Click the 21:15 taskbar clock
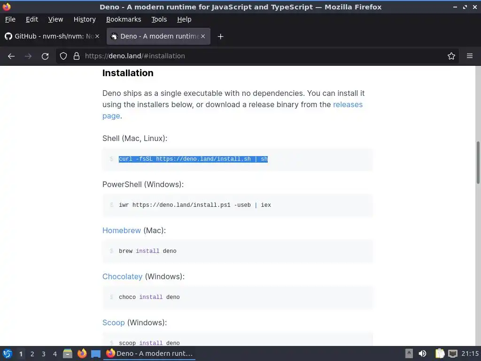Viewport: 481px width, 361px height. (x=470, y=353)
